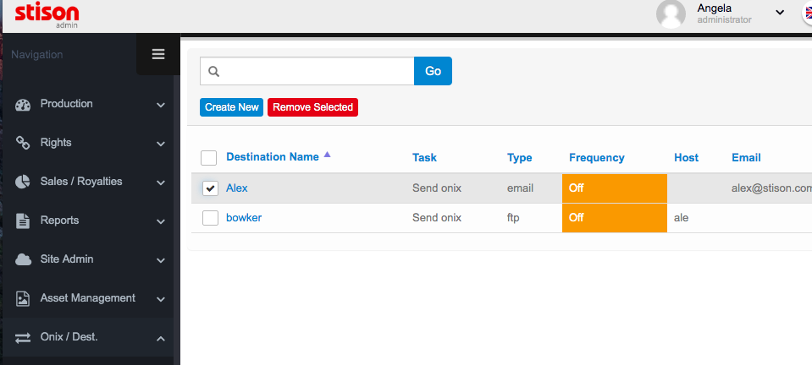The height and width of the screenshot is (365, 812).
Task: Open the Site Admin menu item
Action: click(x=66, y=259)
